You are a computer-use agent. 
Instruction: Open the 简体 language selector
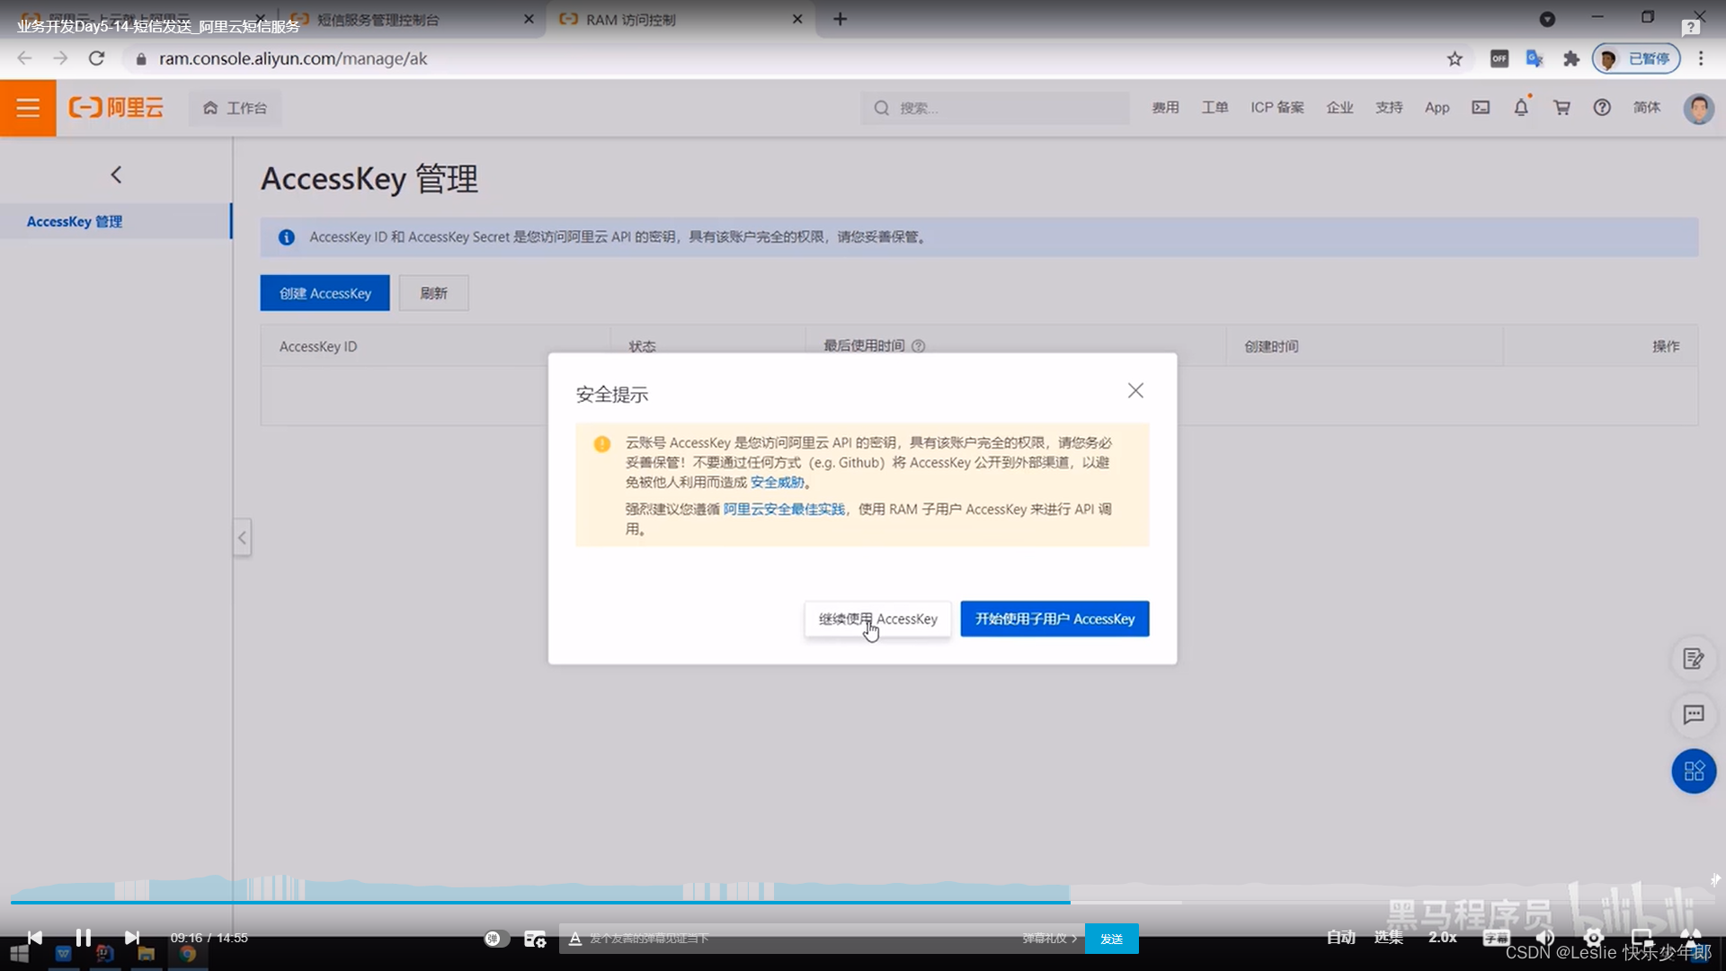pyautogui.click(x=1647, y=108)
